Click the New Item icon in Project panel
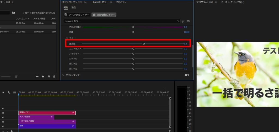The height and width of the screenshot is (132, 279). pos(48,77)
